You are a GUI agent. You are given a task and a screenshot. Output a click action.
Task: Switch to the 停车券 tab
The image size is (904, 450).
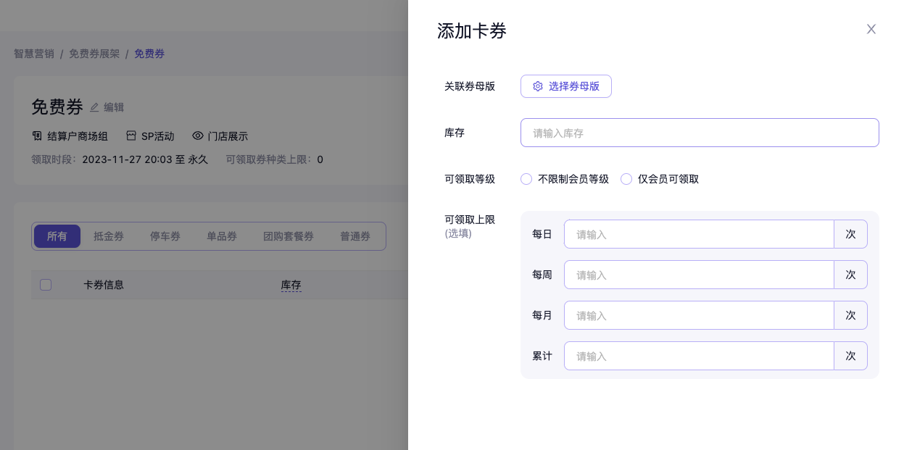coord(165,236)
